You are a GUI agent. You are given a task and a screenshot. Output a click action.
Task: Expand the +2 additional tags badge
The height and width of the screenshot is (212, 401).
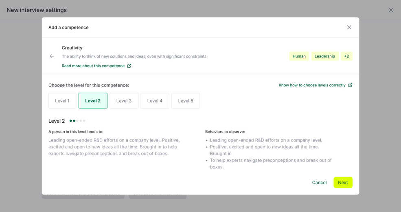coord(346,56)
